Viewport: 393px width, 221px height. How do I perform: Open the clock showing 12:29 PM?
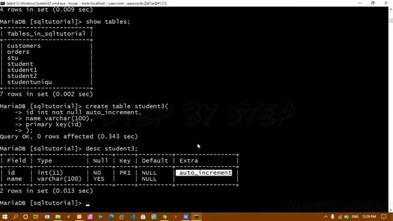click(369, 217)
